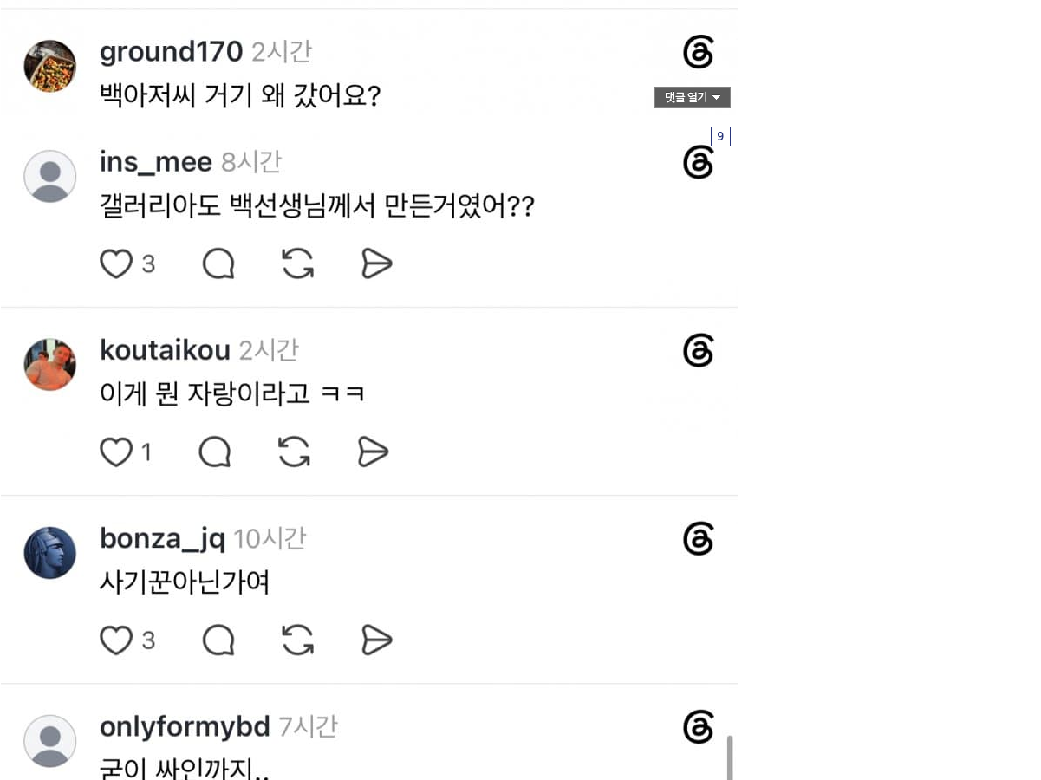View koutaikou profile picture
Screen dimensions: 1041x780
tap(50, 364)
